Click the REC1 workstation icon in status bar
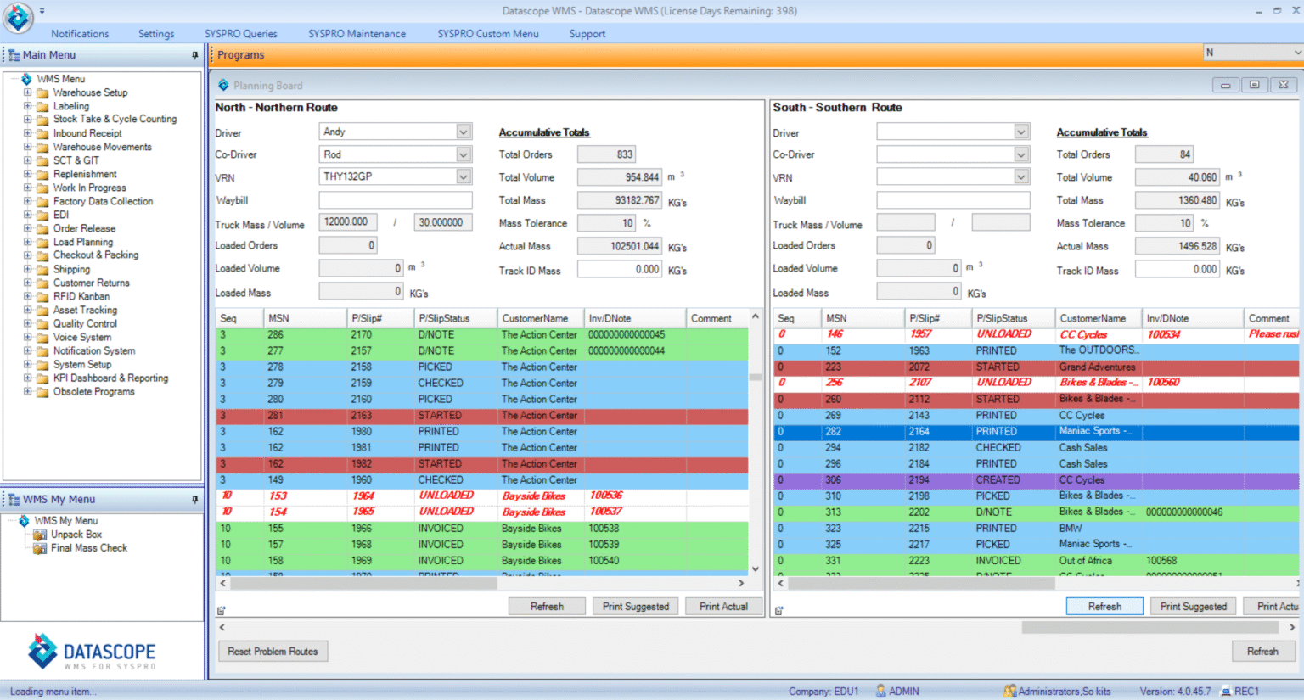Image resolution: width=1304 pixels, height=700 pixels. 1226,692
